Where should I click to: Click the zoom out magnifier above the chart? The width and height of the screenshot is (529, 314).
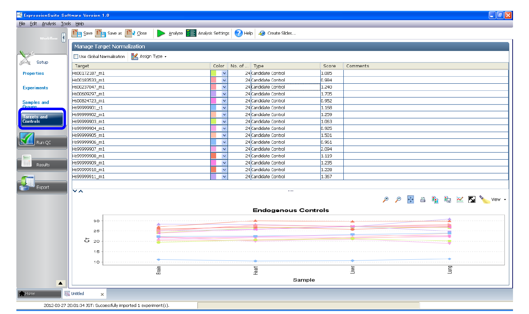coord(398,200)
